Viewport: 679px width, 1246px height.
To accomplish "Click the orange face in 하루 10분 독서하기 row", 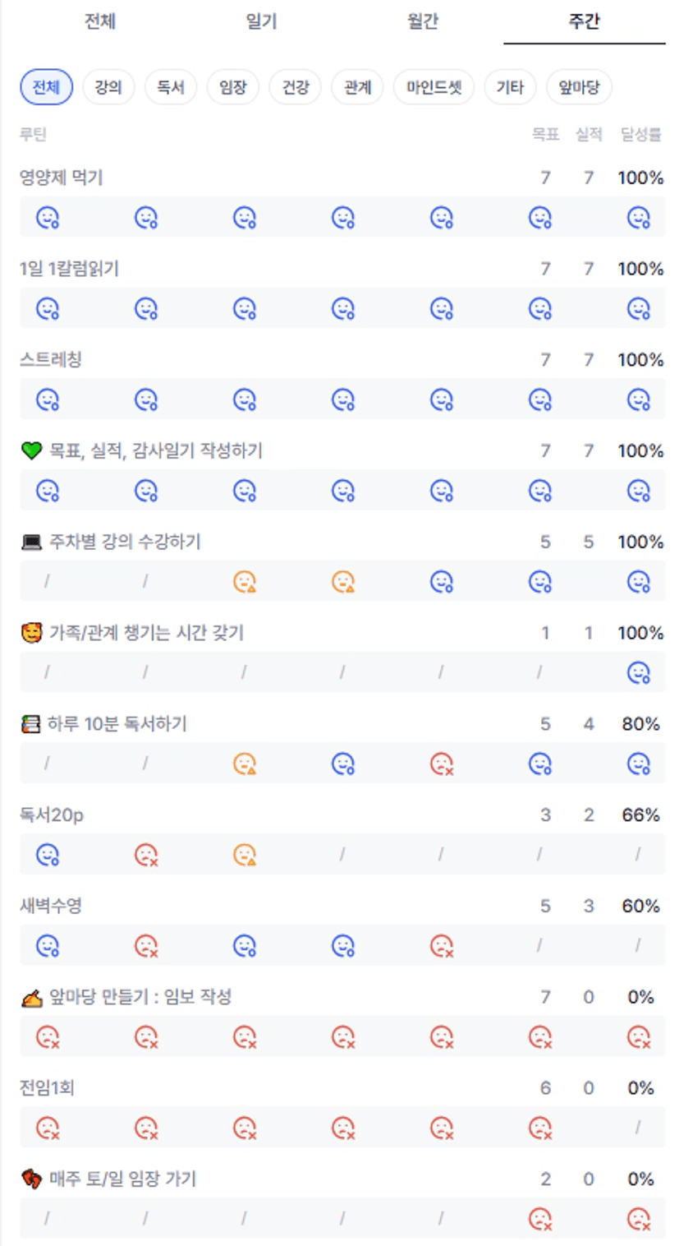I will 245,764.
